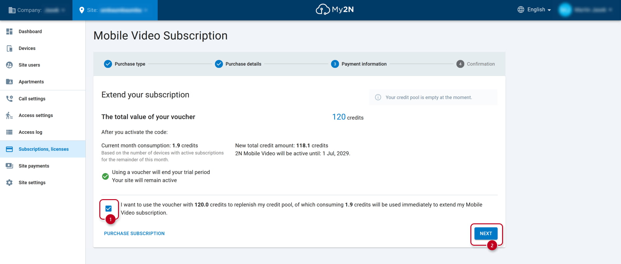Open Call settings
The width and height of the screenshot is (621, 264).
point(43,98)
